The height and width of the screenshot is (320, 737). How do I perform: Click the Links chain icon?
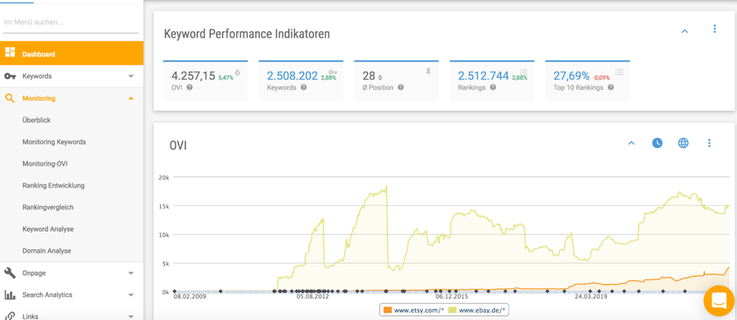10,316
